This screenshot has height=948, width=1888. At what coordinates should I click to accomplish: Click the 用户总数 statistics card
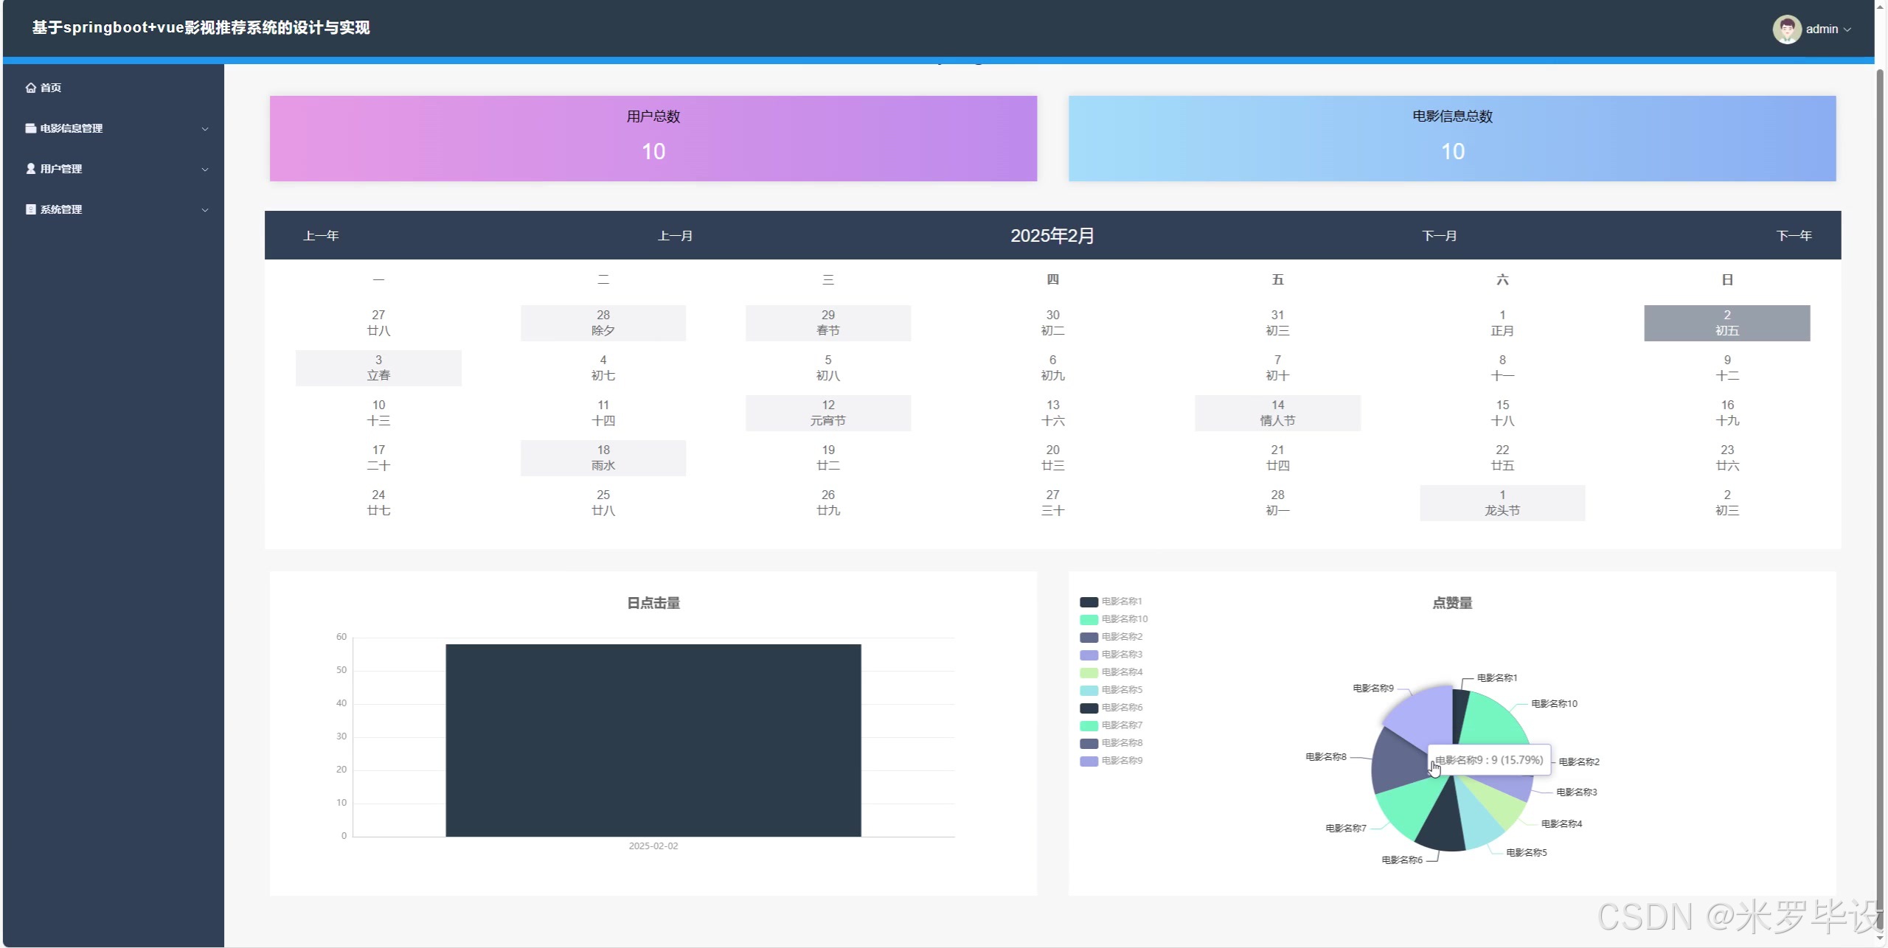[653, 139]
